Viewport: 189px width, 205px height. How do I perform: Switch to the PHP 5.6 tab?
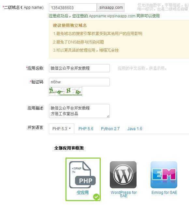(x=86, y=128)
